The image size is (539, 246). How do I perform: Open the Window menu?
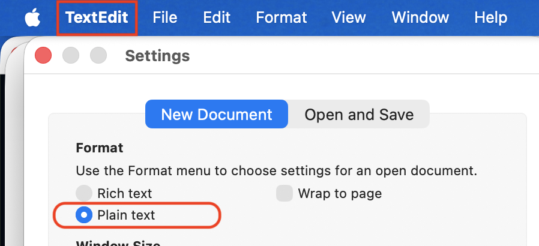pyautogui.click(x=420, y=17)
